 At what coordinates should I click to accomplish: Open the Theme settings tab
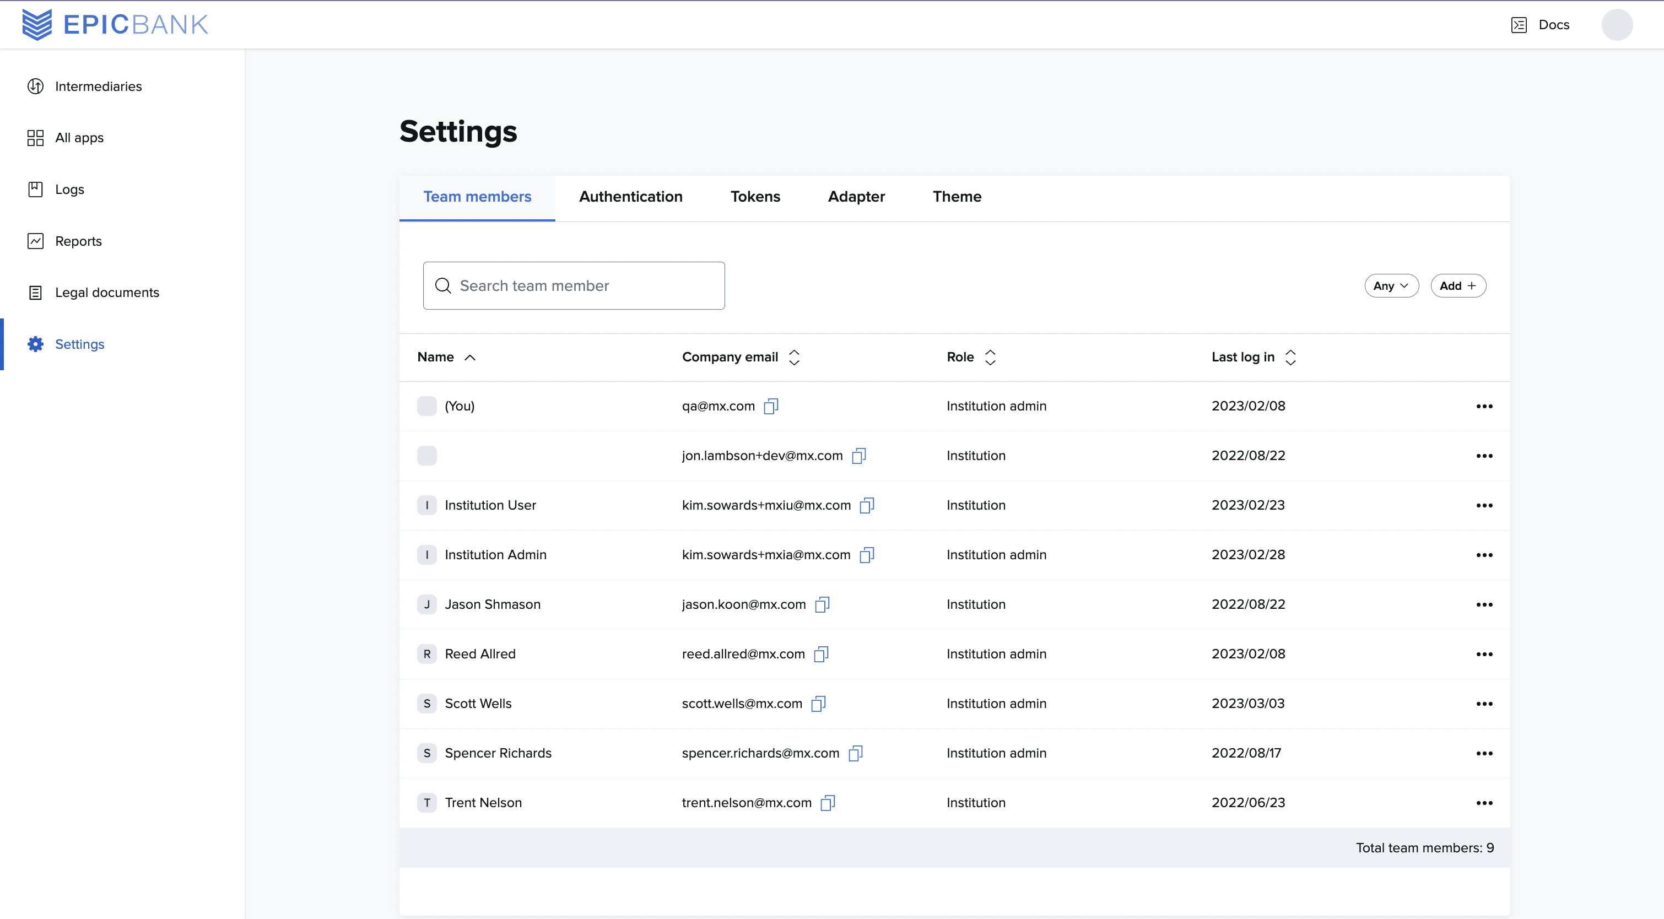pyautogui.click(x=957, y=196)
